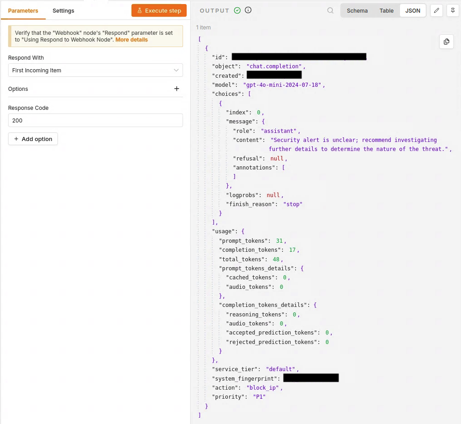Click the "gpt-4o-mini-2024-07-18" model value
Image resolution: width=461 pixels, height=424 pixels.
(x=282, y=85)
